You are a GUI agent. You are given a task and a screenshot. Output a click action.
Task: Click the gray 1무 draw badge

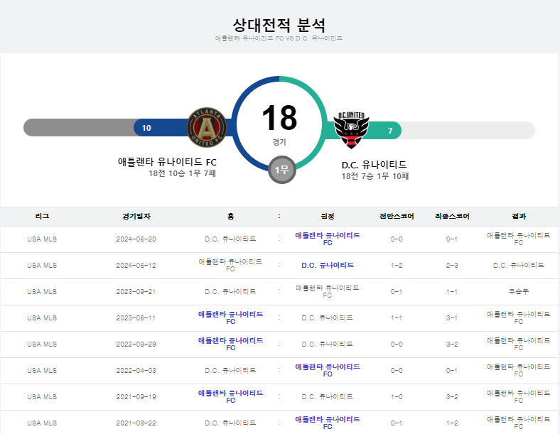[282, 170]
